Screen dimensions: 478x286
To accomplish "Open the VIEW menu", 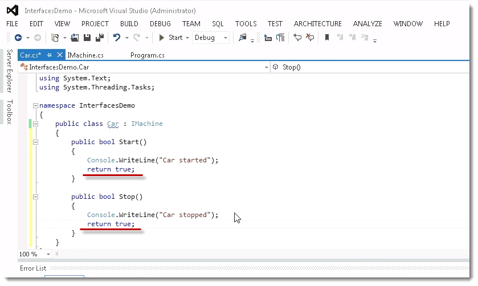I will tap(62, 24).
